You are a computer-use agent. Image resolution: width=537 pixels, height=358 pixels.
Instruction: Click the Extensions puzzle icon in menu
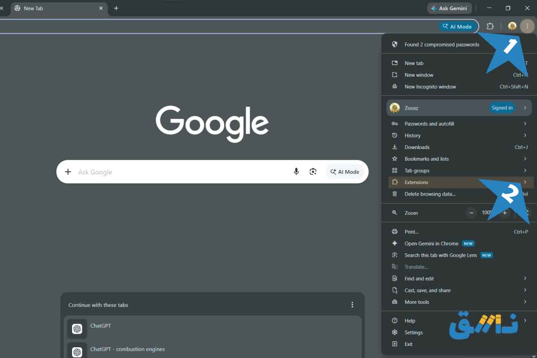point(395,182)
